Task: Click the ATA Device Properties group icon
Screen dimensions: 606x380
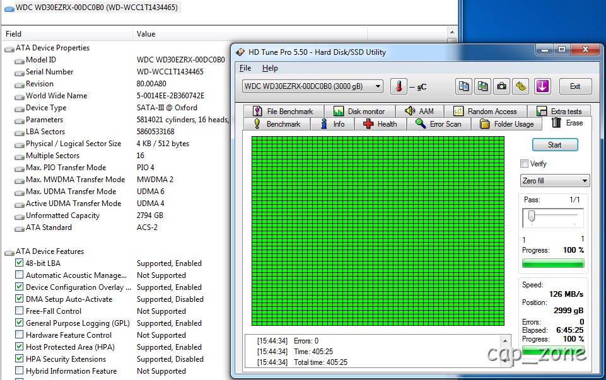Action: [x=9, y=49]
